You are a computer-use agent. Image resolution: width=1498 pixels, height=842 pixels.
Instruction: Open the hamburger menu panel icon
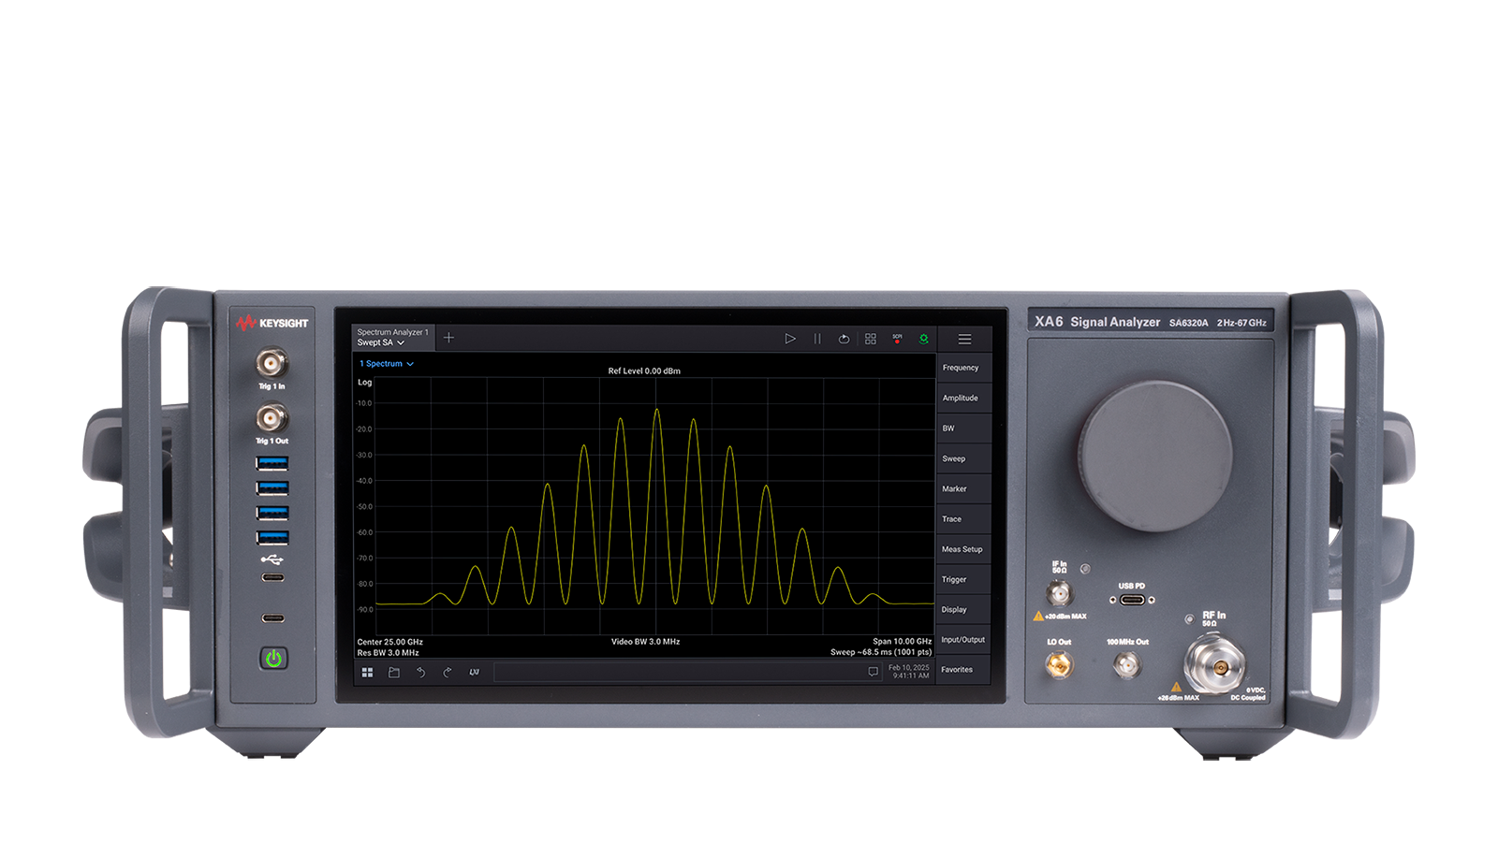(x=964, y=339)
